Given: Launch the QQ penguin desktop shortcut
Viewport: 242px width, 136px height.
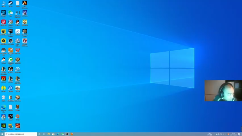Looking at the screenshot, I should [18, 23].
